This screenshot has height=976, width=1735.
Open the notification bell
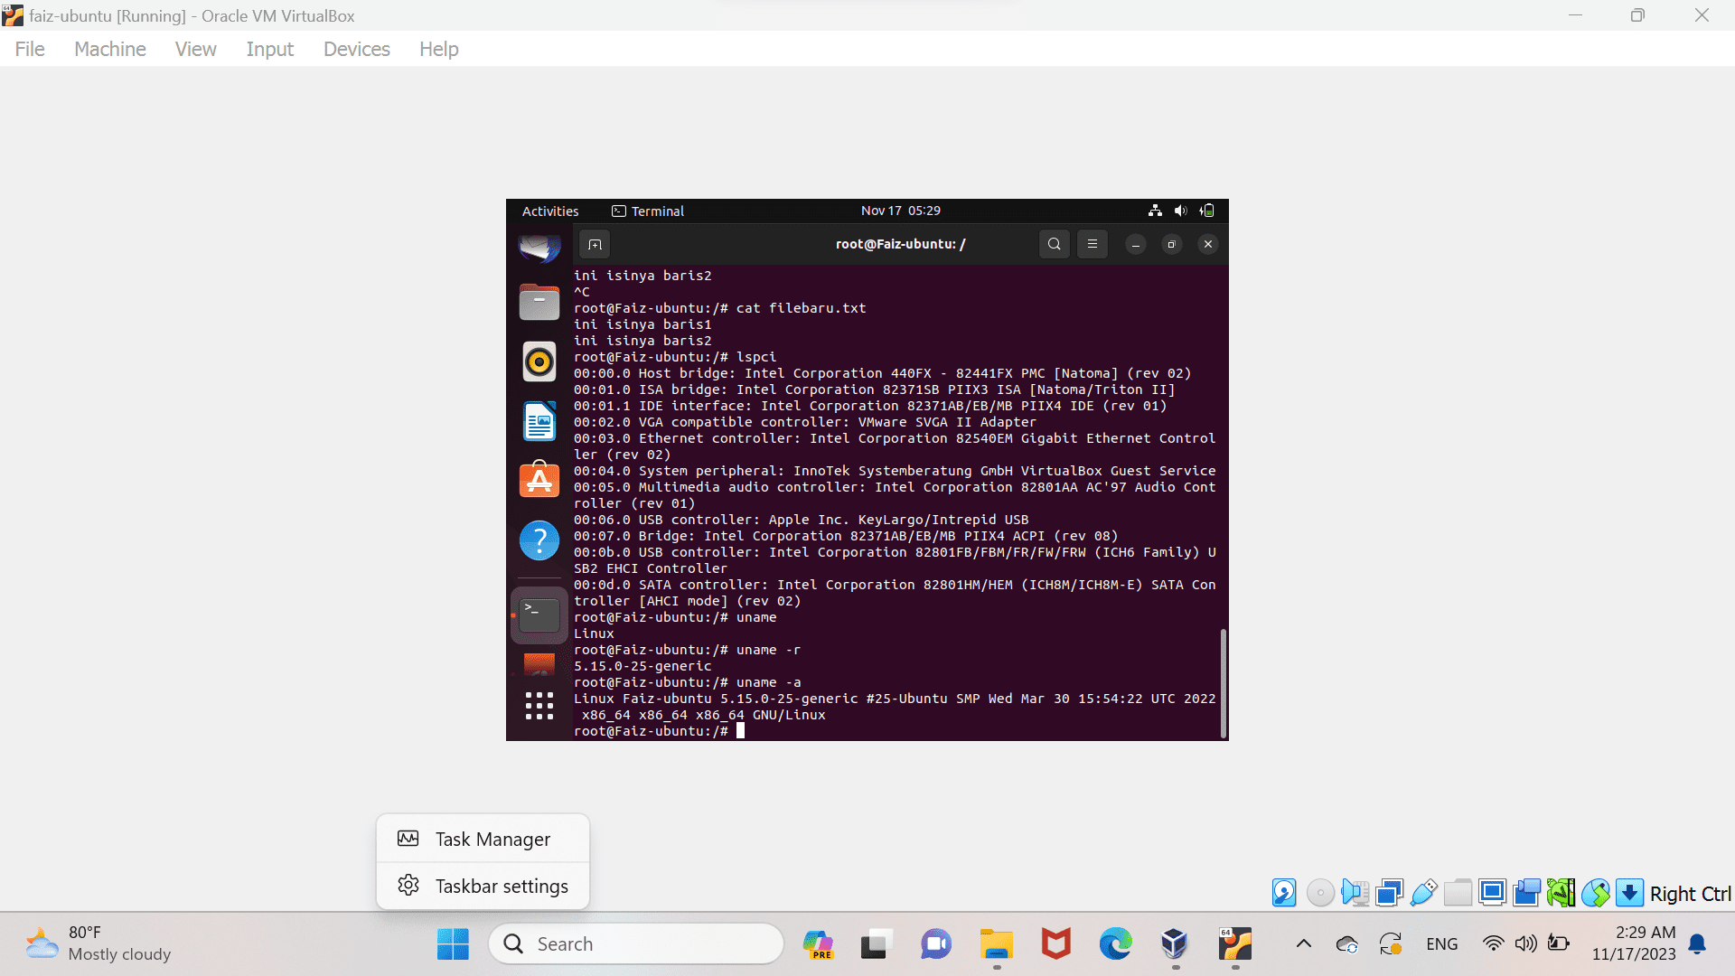(x=1698, y=944)
